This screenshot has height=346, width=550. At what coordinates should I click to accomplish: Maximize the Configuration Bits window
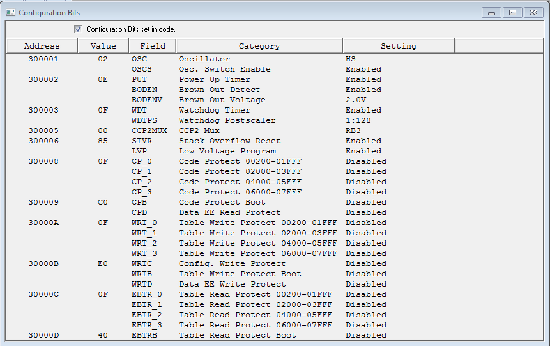[512, 12]
